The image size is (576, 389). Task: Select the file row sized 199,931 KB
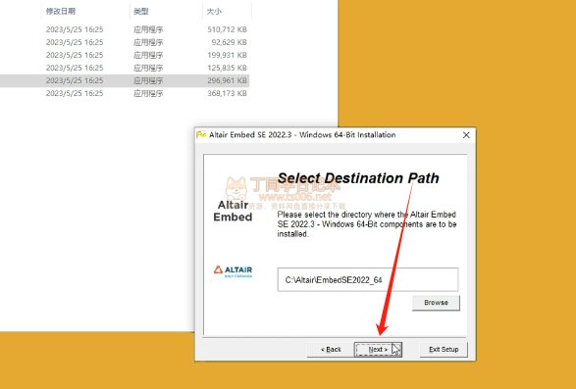tap(125, 55)
